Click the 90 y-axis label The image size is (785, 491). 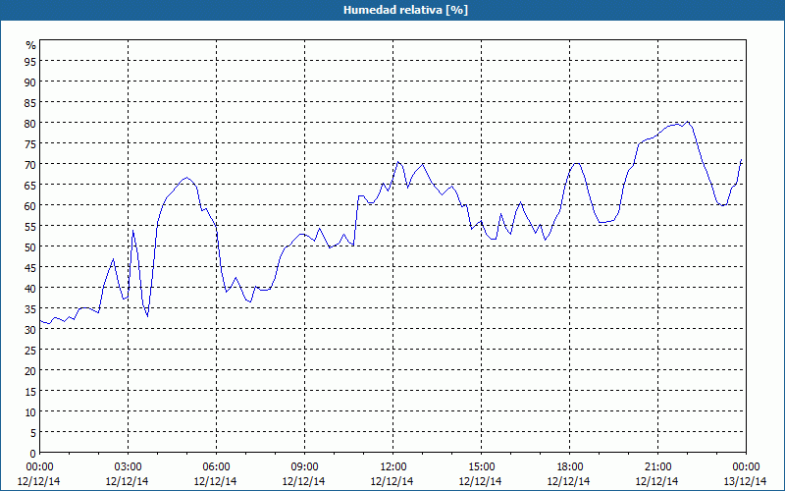30,82
